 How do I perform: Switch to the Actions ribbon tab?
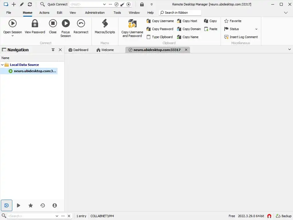click(x=44, y=13)
